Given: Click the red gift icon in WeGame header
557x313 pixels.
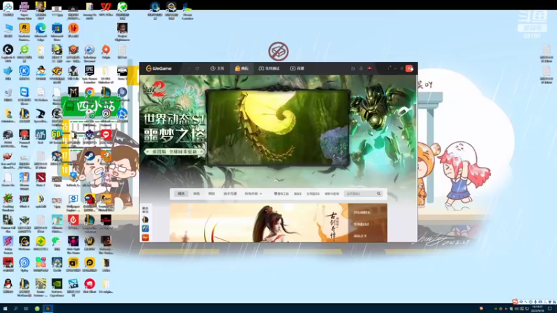Looking at the screenshot, I should click(x=370, y=68).
